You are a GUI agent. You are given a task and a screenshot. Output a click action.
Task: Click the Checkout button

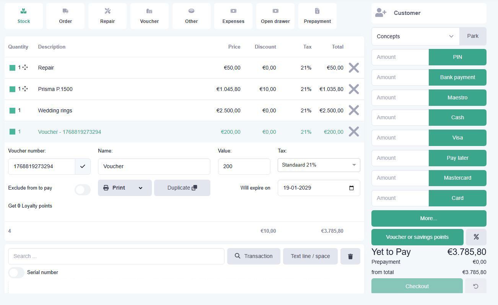[417, 286]
